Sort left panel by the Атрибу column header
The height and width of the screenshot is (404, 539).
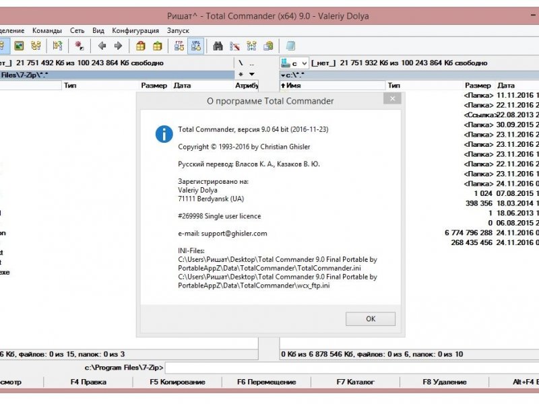point(246,86)
